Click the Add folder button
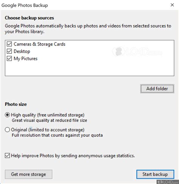The image size is (179, 184). (157, 89)
